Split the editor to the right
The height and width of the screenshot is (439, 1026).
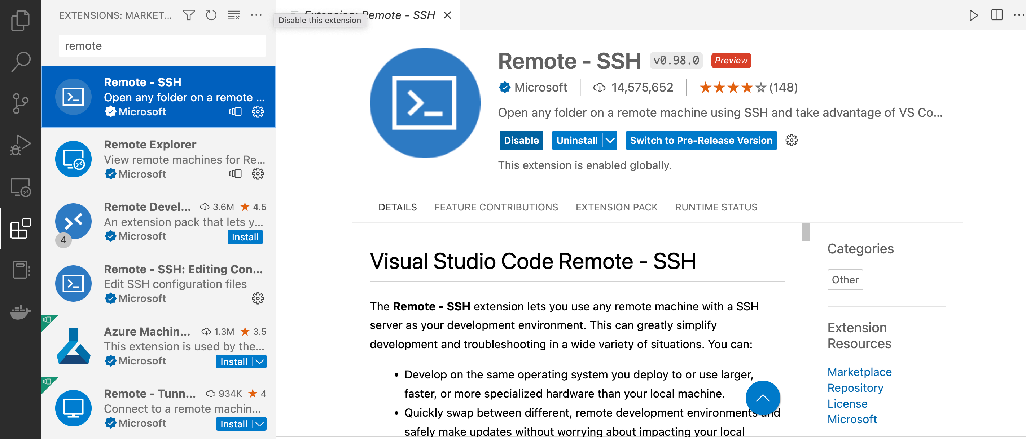(x=996, y=15)
